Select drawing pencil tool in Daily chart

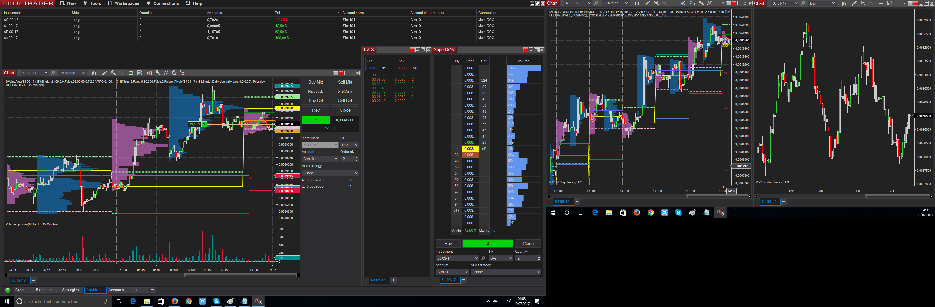click(x=854, y=3)
